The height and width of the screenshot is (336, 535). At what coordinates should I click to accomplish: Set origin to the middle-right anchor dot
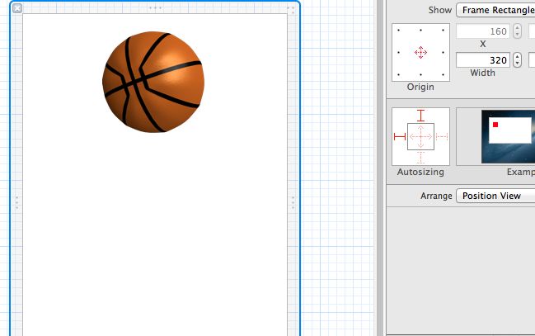click(443, 53)
